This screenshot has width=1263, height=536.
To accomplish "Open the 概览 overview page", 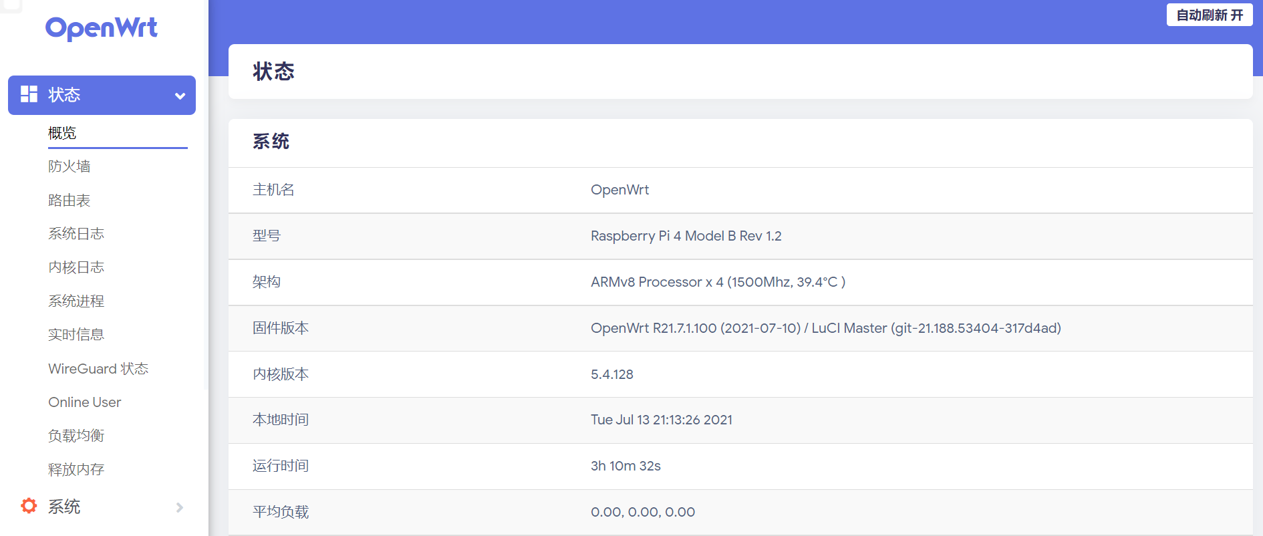I will click(62, 133).
